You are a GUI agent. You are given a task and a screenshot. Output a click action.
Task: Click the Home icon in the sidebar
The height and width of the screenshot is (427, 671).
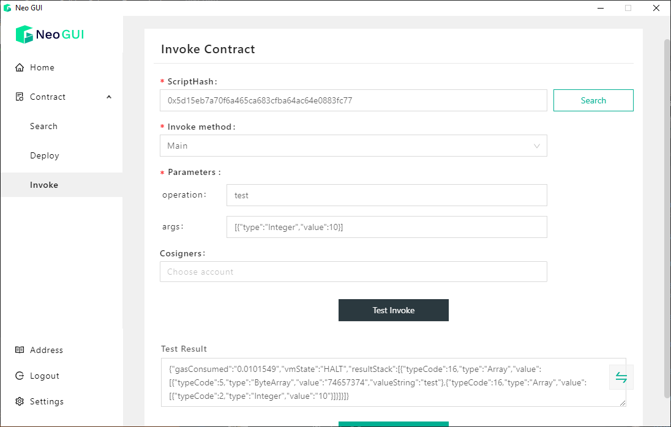tap(19, 67)
